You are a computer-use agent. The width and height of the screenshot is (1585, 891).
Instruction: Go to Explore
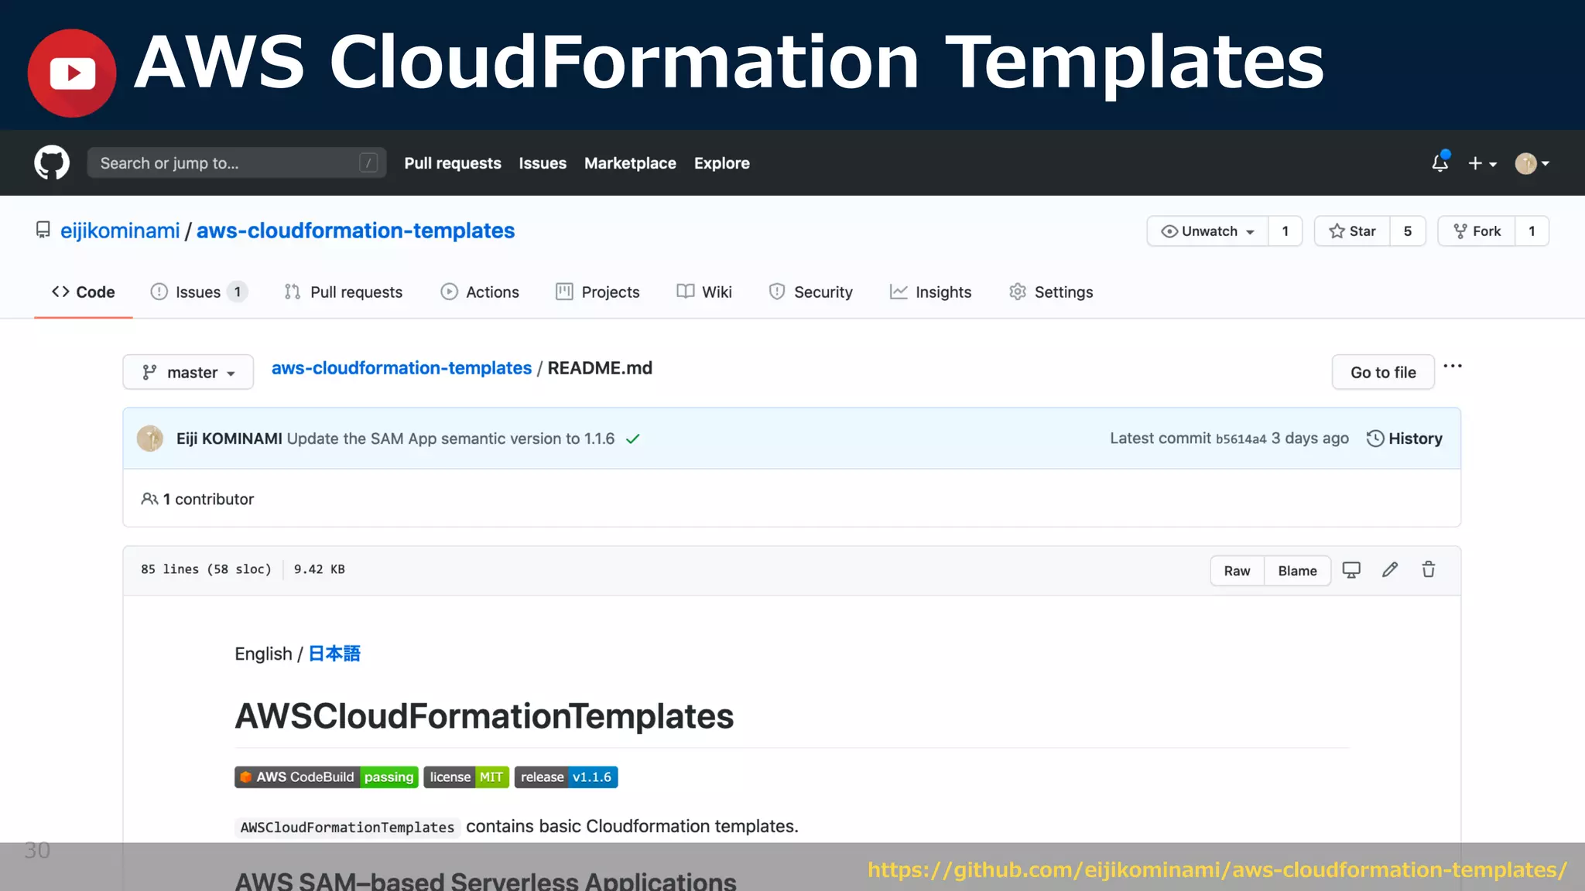[721, 163]
